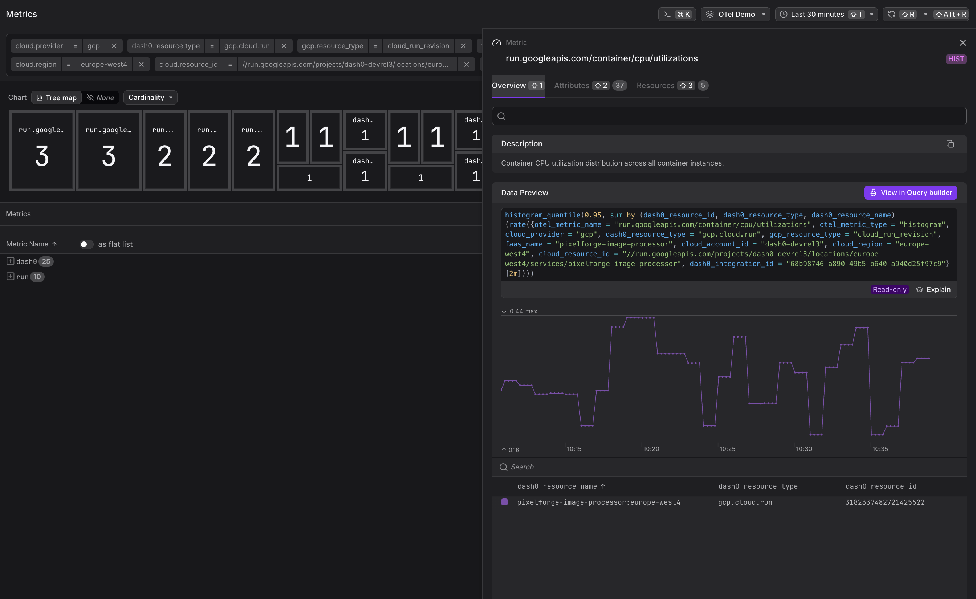
Task: Edit the europe-west4 filter value
Action: coord(104,64)
